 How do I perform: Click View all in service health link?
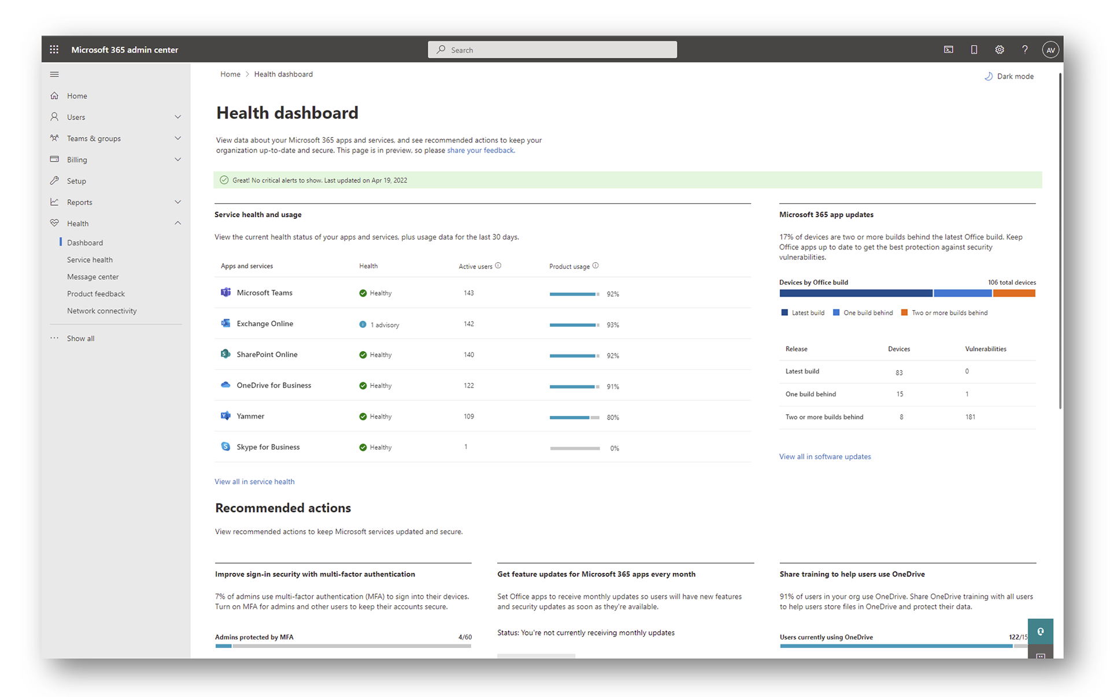tap(254, 482)
